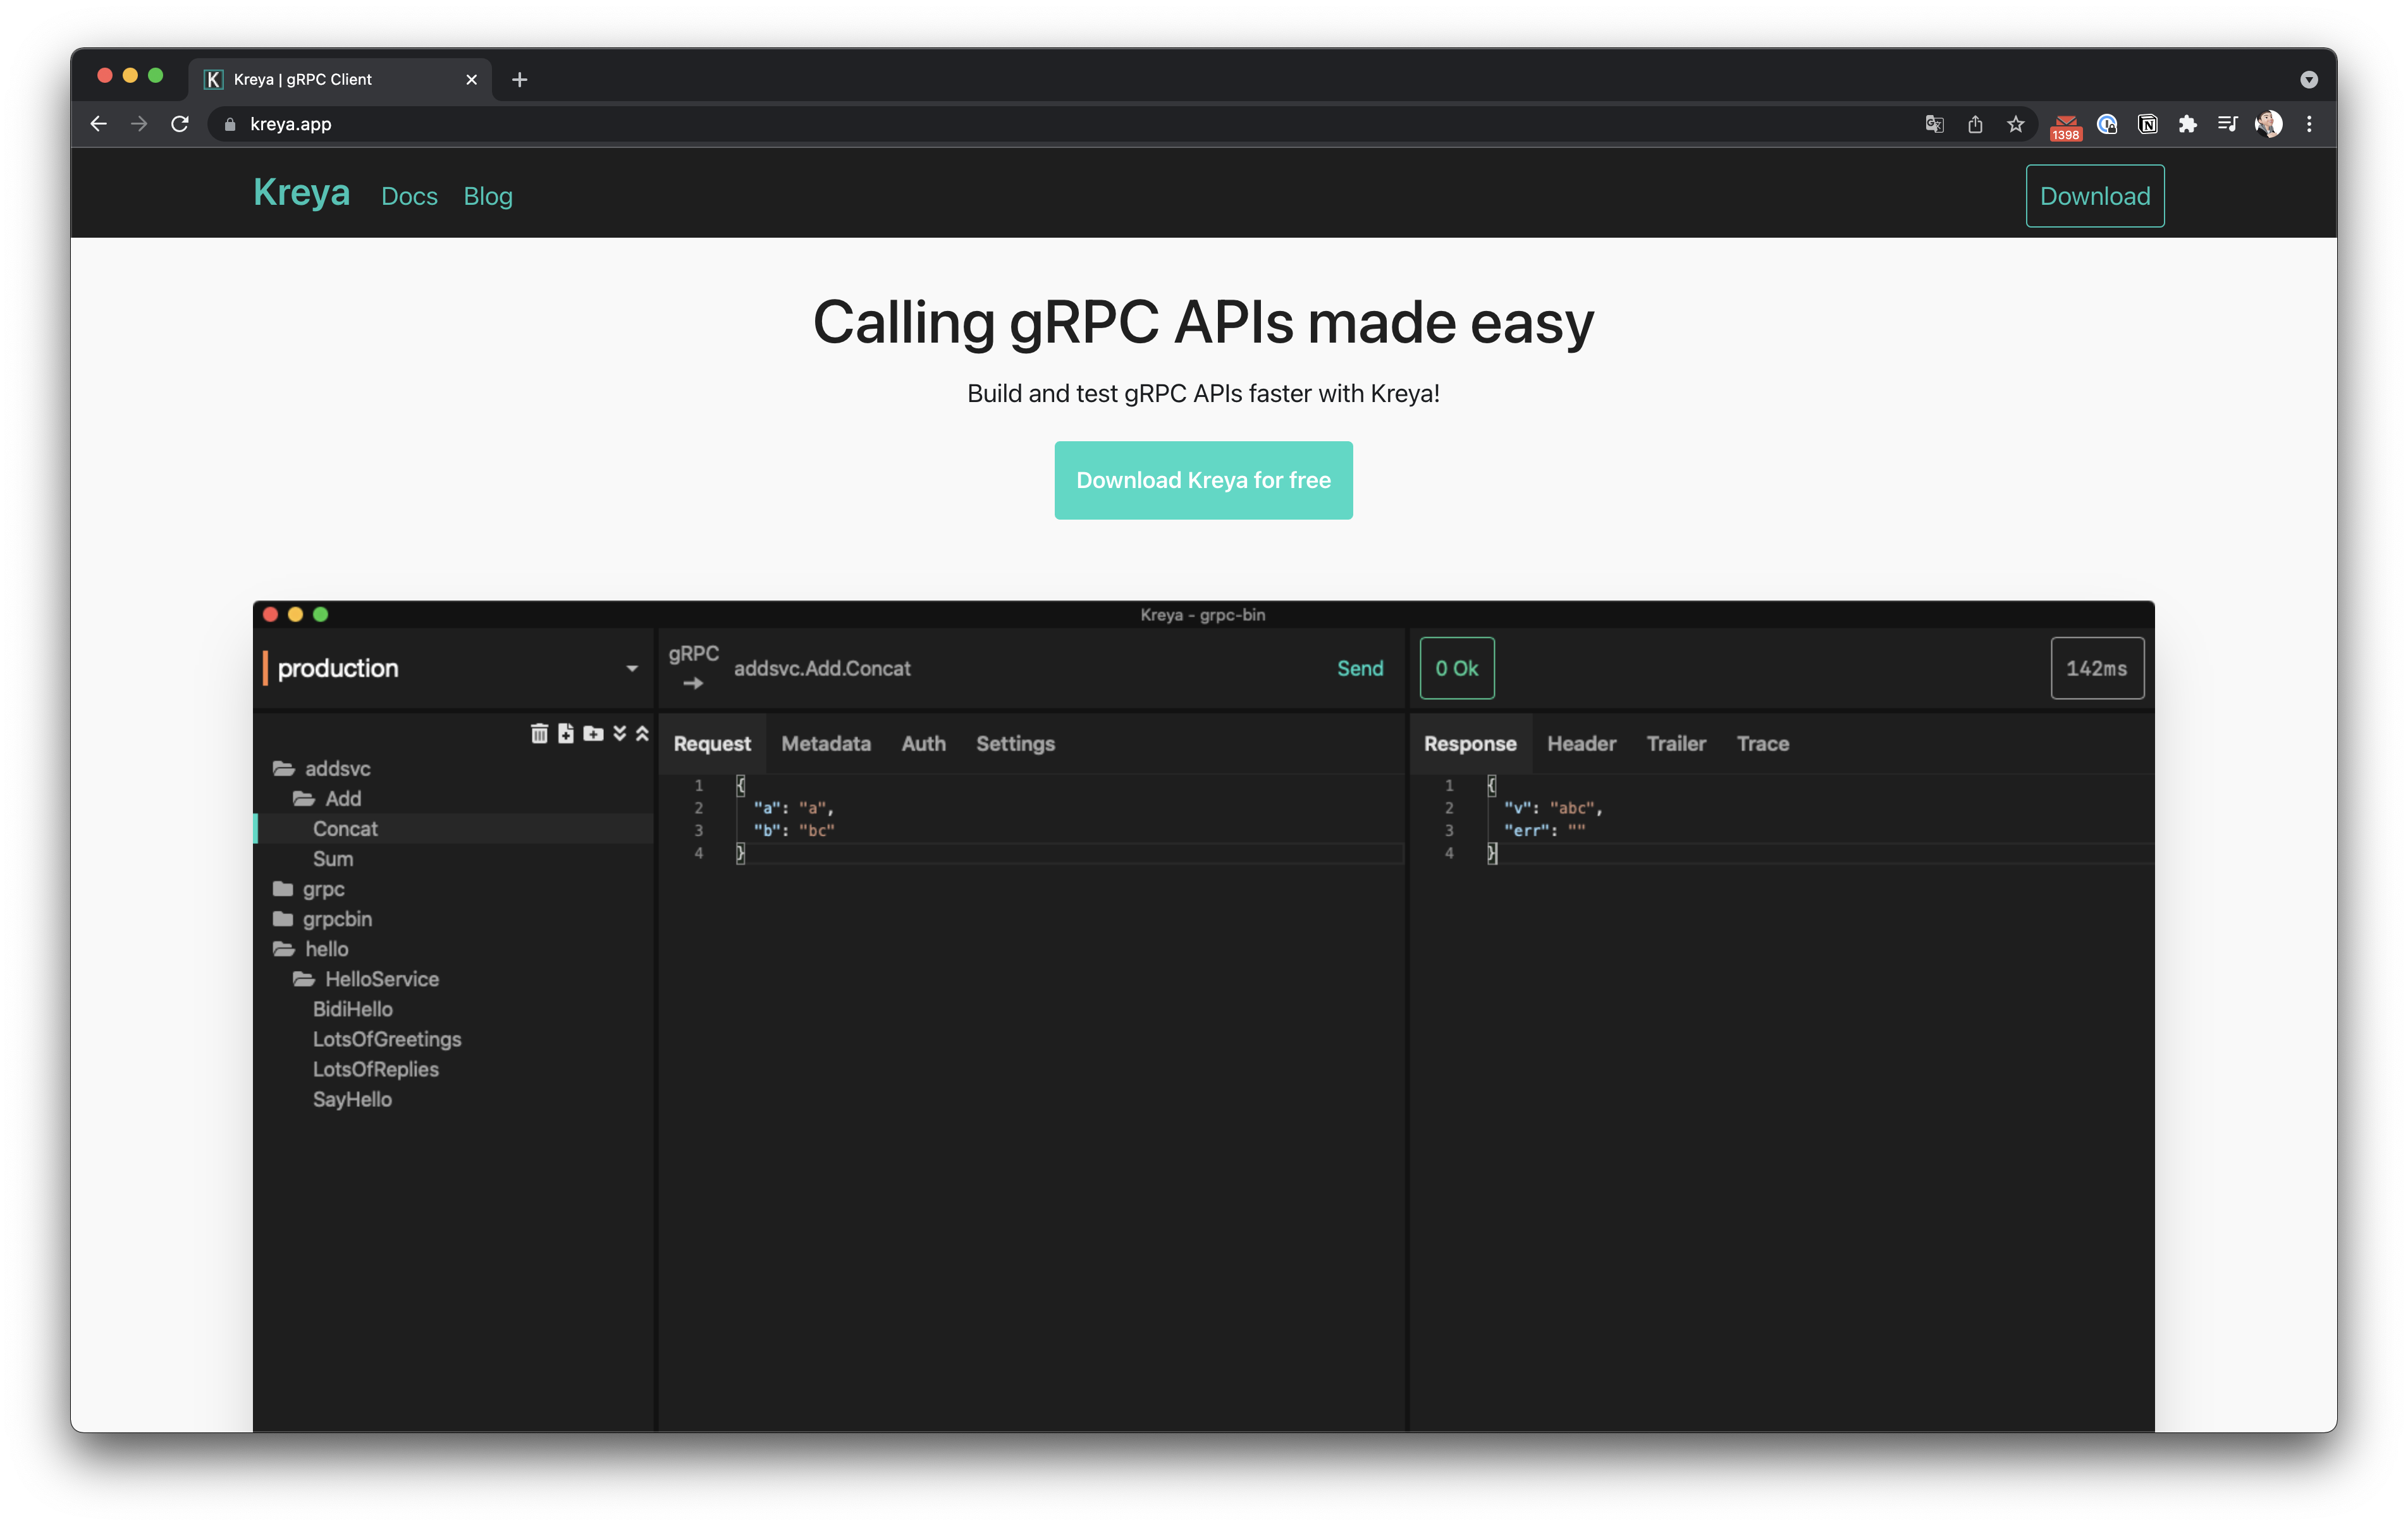This screenshot has height=1526, width=2408.
Task: Reload the kreya.app page
Action: 180,124
